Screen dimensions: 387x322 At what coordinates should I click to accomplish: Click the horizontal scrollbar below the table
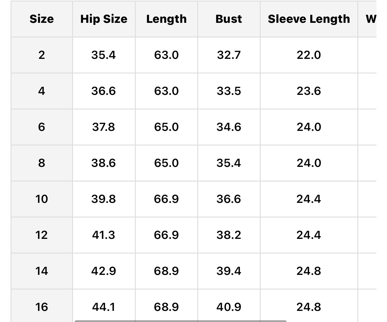180,321
